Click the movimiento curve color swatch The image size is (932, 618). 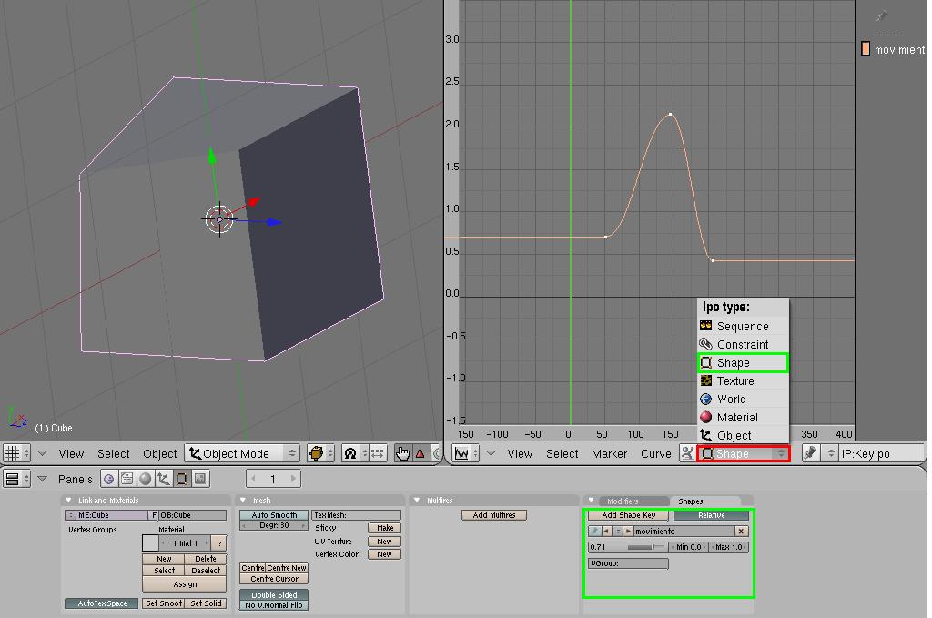866,49
